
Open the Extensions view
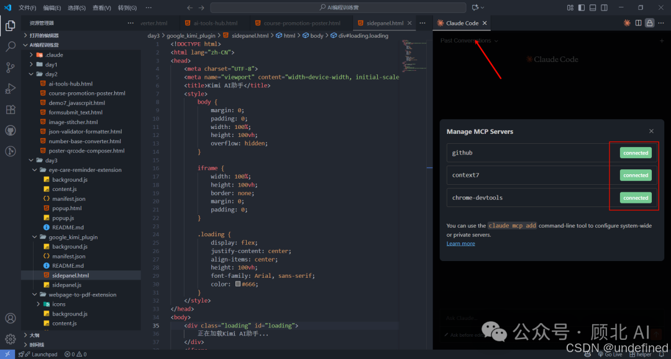[11, 109]
